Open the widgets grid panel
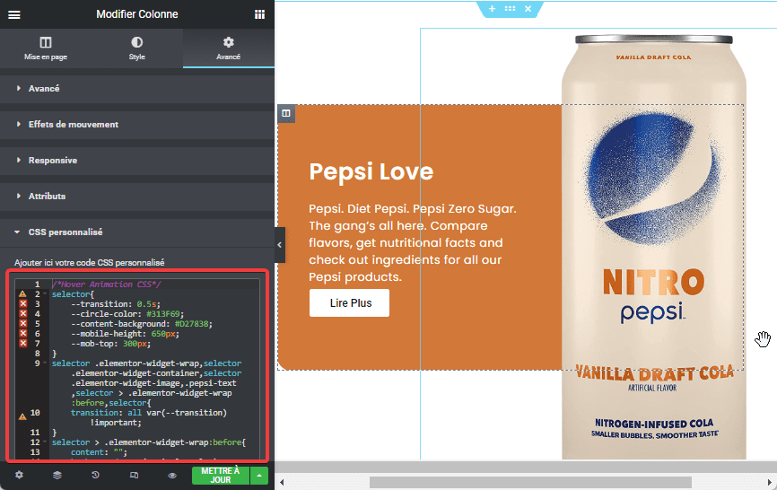Image resolution: width=777 pixels, height=490 pixels. click(259, 14)
